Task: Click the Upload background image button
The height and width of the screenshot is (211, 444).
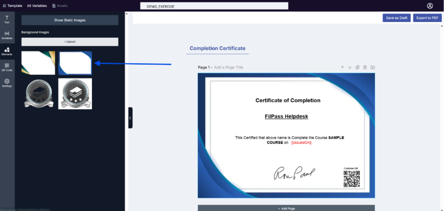Action: pyautogui.click(x=70, y=42)
